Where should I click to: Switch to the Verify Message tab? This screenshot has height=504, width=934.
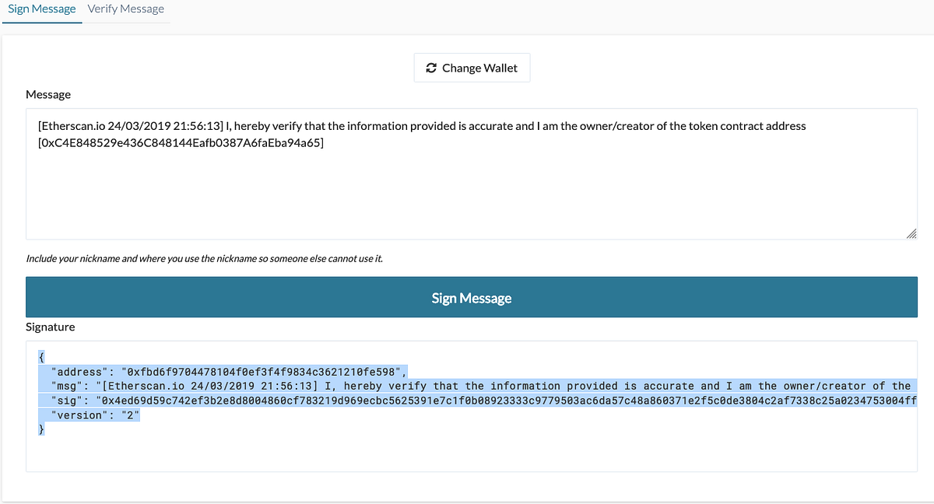point(126,9)
